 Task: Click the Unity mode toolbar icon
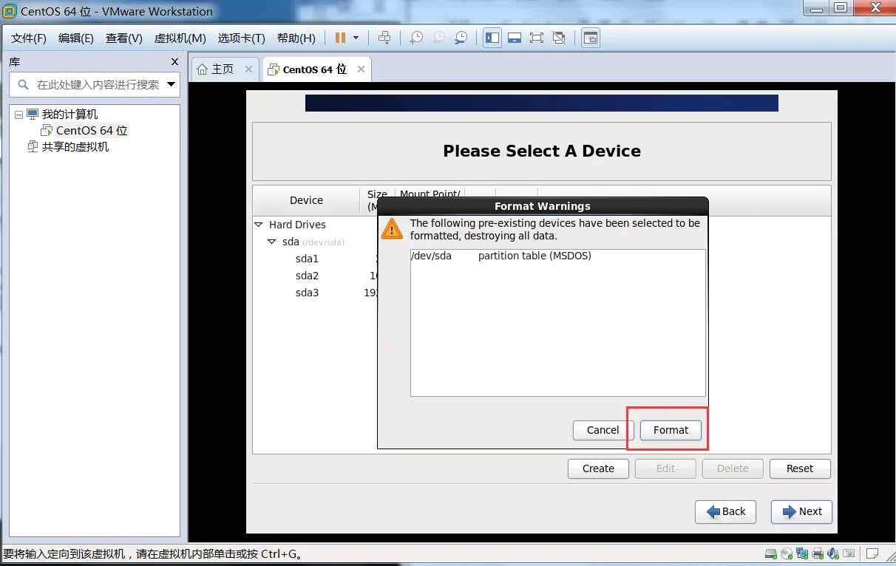[559, 38]
